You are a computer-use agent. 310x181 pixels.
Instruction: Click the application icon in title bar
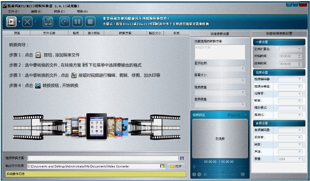[x=5, y=6]
